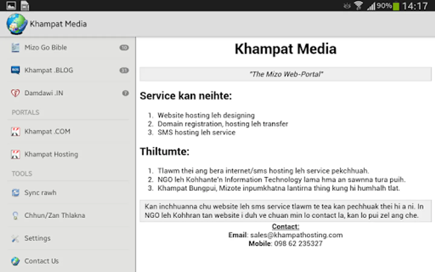Tap "Domain registration, hosting leh transfer" item
The height and width of the screenshot is (272, 435).
click(223, 124)
